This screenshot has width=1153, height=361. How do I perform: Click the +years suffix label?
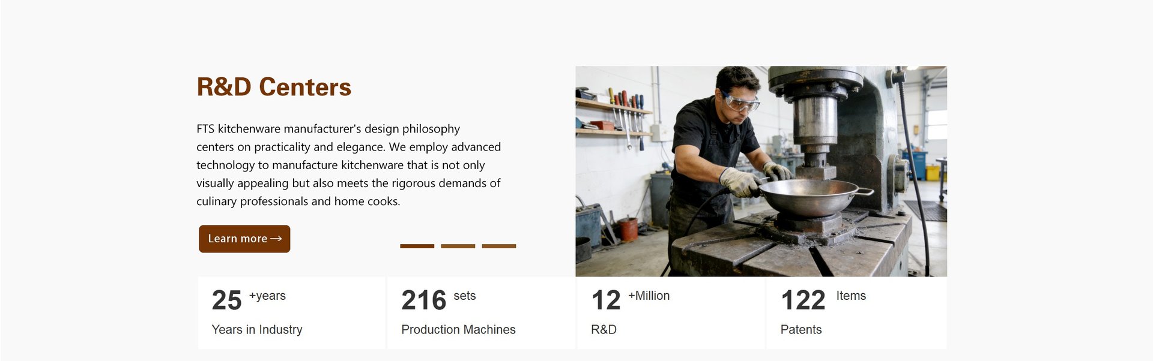tap(267, 296)
